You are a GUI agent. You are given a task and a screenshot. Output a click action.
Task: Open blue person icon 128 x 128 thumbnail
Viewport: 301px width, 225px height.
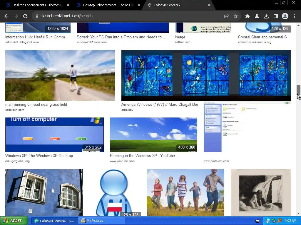pos(115,192)
